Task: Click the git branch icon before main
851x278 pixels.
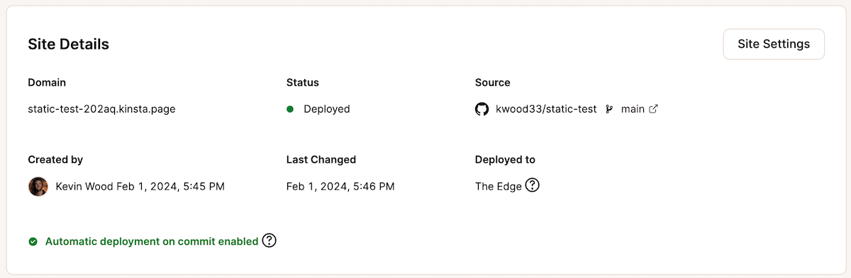Action: 608,109
